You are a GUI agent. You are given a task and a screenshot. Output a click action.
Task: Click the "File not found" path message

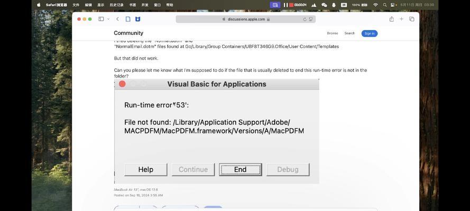[x=214, y=127]
